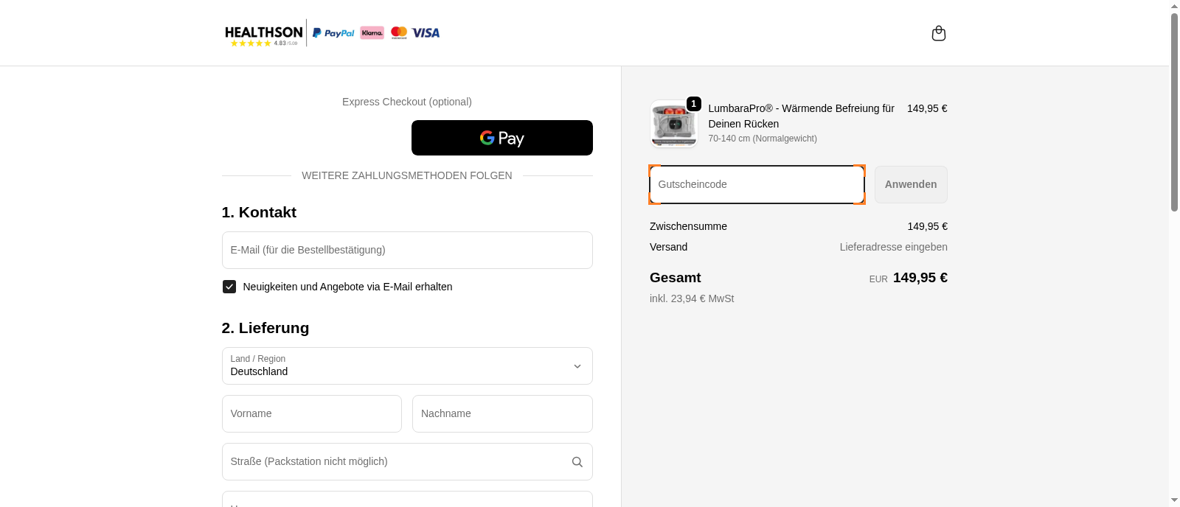Click the Vorname input field
The height and width of the screenshot is (507, 1180).
(x=311, y=413)
